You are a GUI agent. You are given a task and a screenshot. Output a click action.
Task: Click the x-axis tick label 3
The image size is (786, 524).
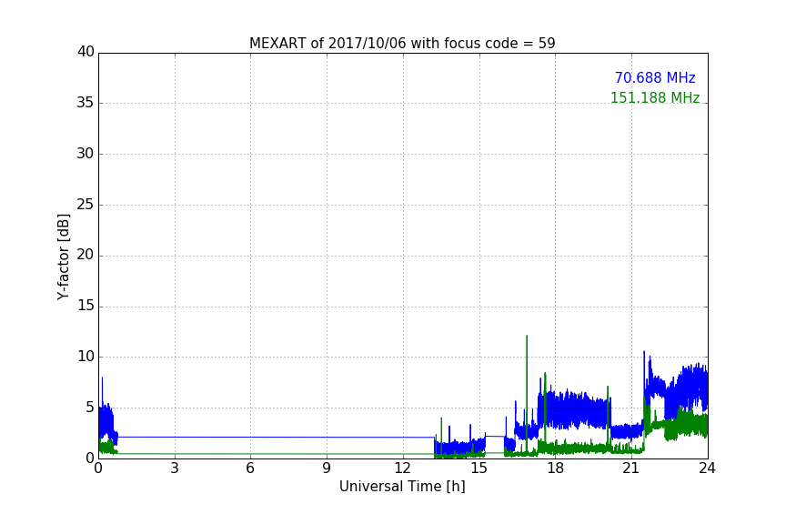click(x=175, y=469)
